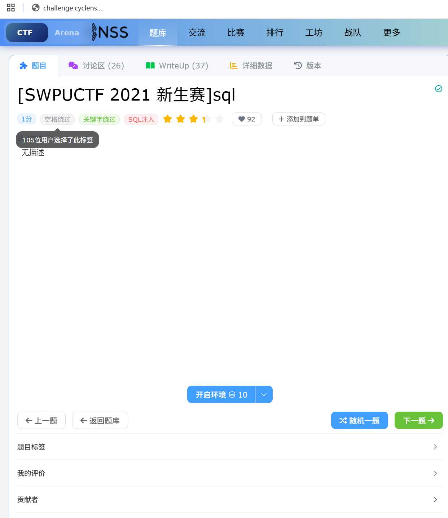Open the 比赛 navigation menu
Image resolution: width=448 pixels, height=518 pixels.
236,33
